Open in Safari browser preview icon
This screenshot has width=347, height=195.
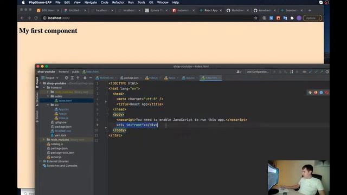(x=321, y=93)
